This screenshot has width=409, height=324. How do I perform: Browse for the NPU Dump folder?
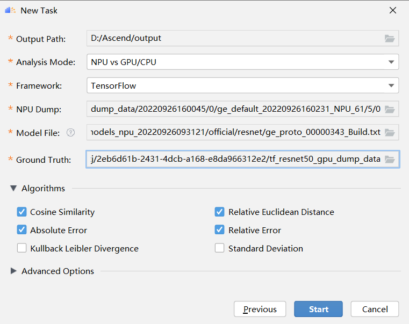[390, 109]
